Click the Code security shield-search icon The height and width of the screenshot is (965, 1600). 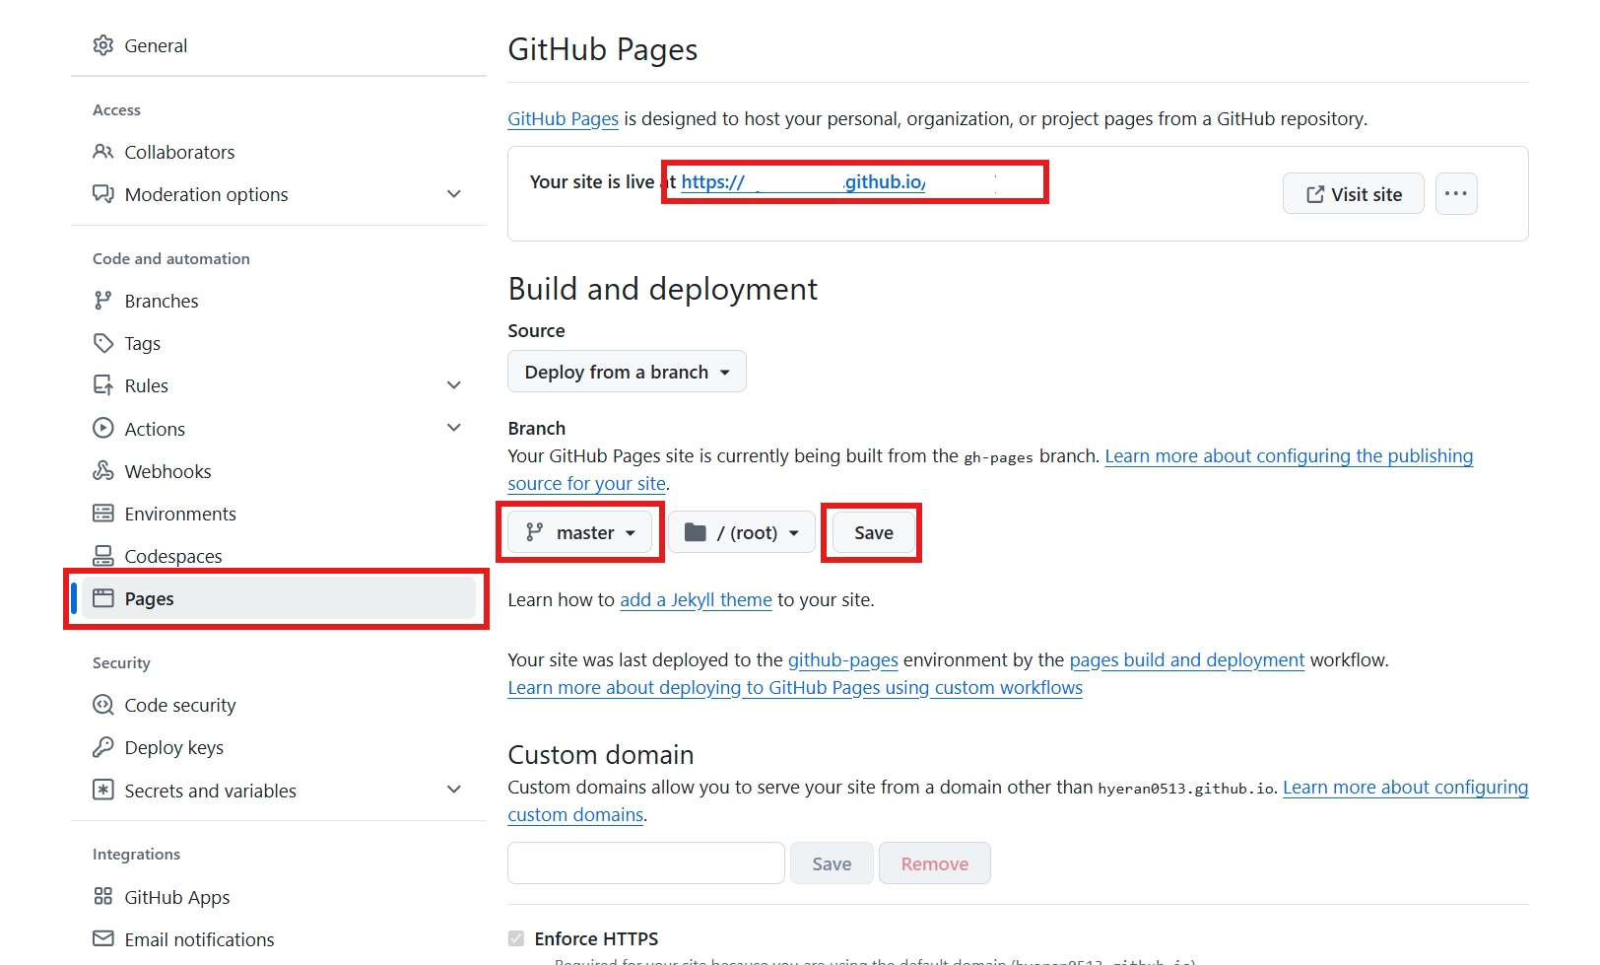click(103, 705)
